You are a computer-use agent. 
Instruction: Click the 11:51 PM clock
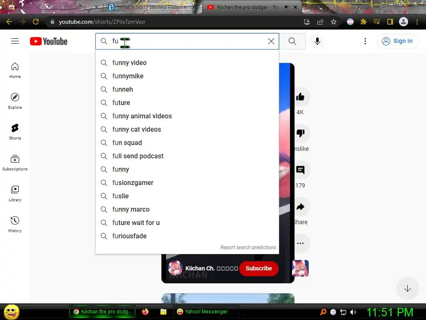tap(390, 312)
